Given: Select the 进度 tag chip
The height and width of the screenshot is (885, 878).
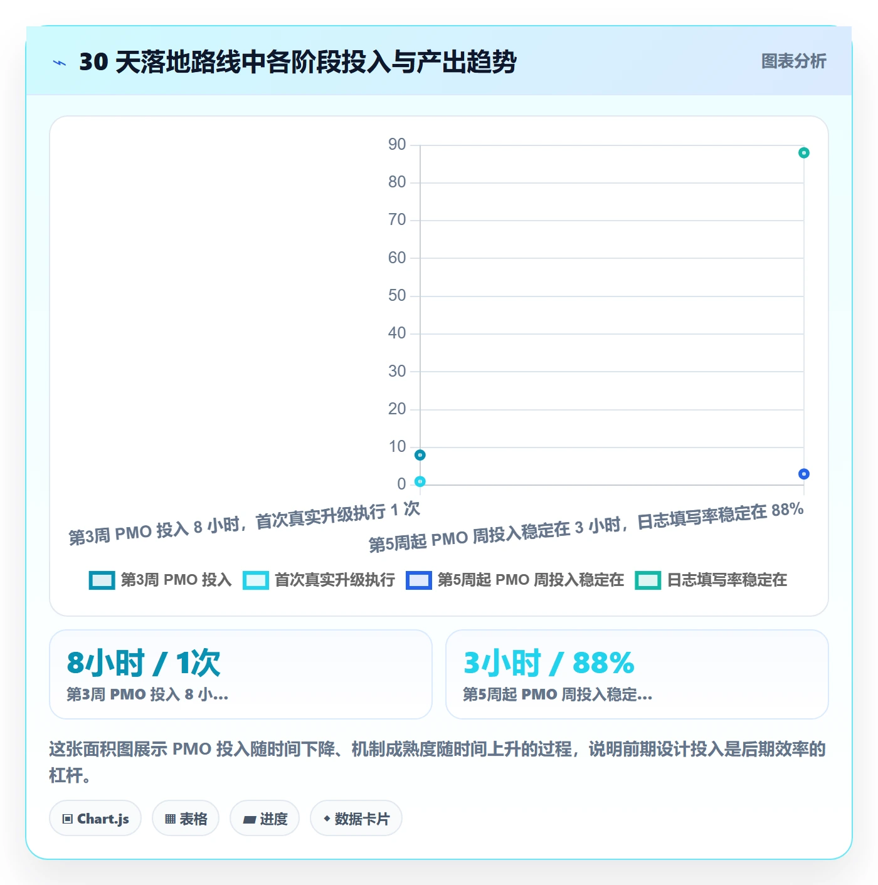Looking at the screenshot, I should click(265, 819).
